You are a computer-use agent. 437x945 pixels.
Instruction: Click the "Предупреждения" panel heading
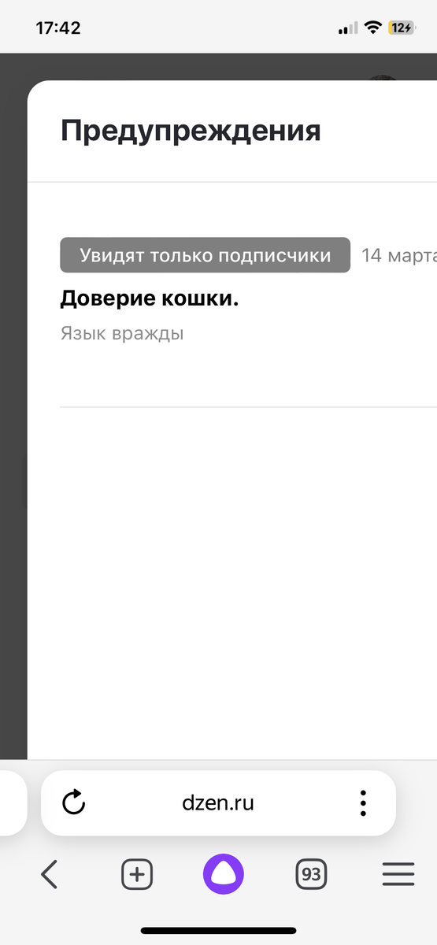(x=191, y=130)
